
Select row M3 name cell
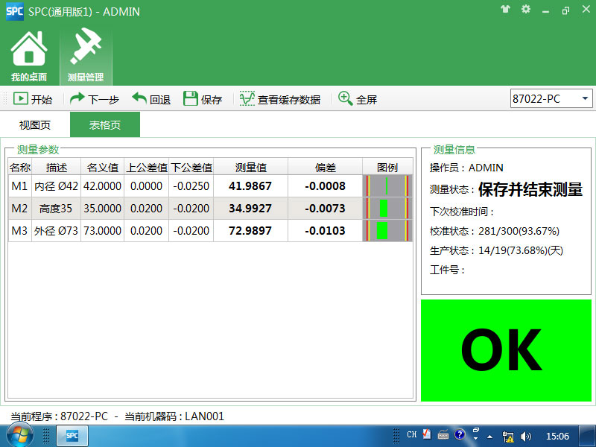[x=20, y=231]
